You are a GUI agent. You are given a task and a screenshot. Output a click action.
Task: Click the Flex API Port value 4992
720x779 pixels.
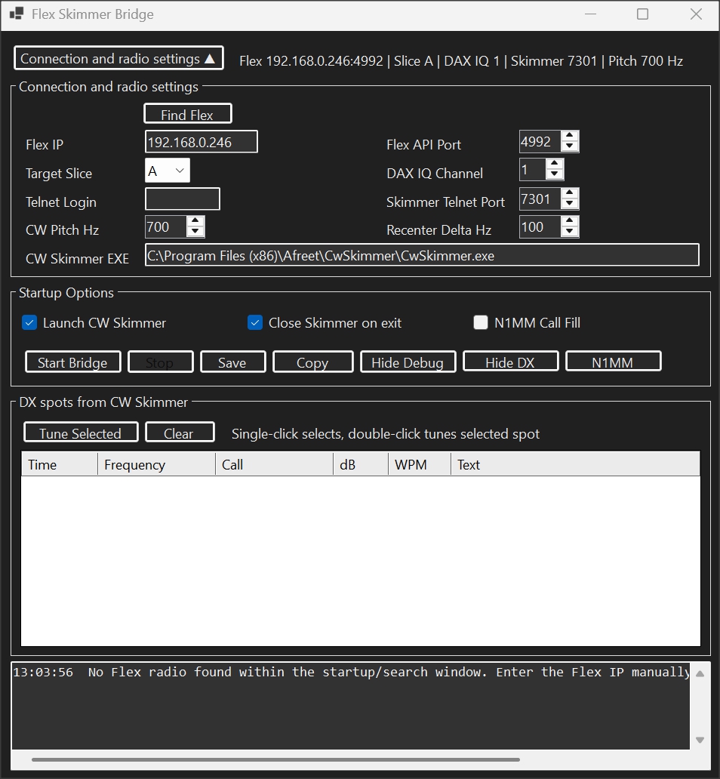pyautogui.click(x=540, y=142)
